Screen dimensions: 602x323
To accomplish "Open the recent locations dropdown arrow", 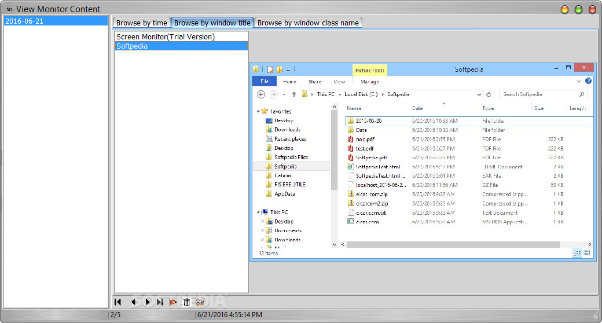I will coord(284,94).
